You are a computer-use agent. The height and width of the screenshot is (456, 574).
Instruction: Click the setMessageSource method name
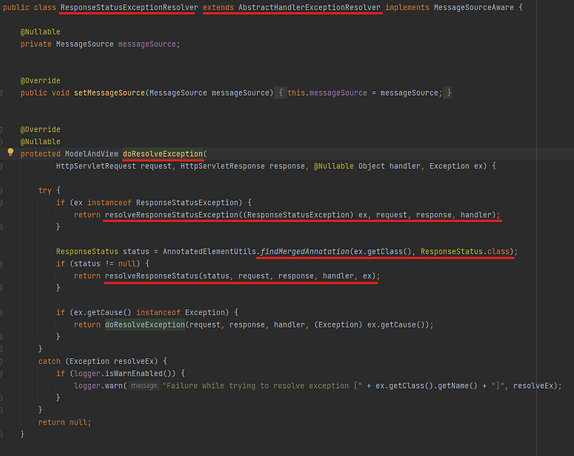109,93
